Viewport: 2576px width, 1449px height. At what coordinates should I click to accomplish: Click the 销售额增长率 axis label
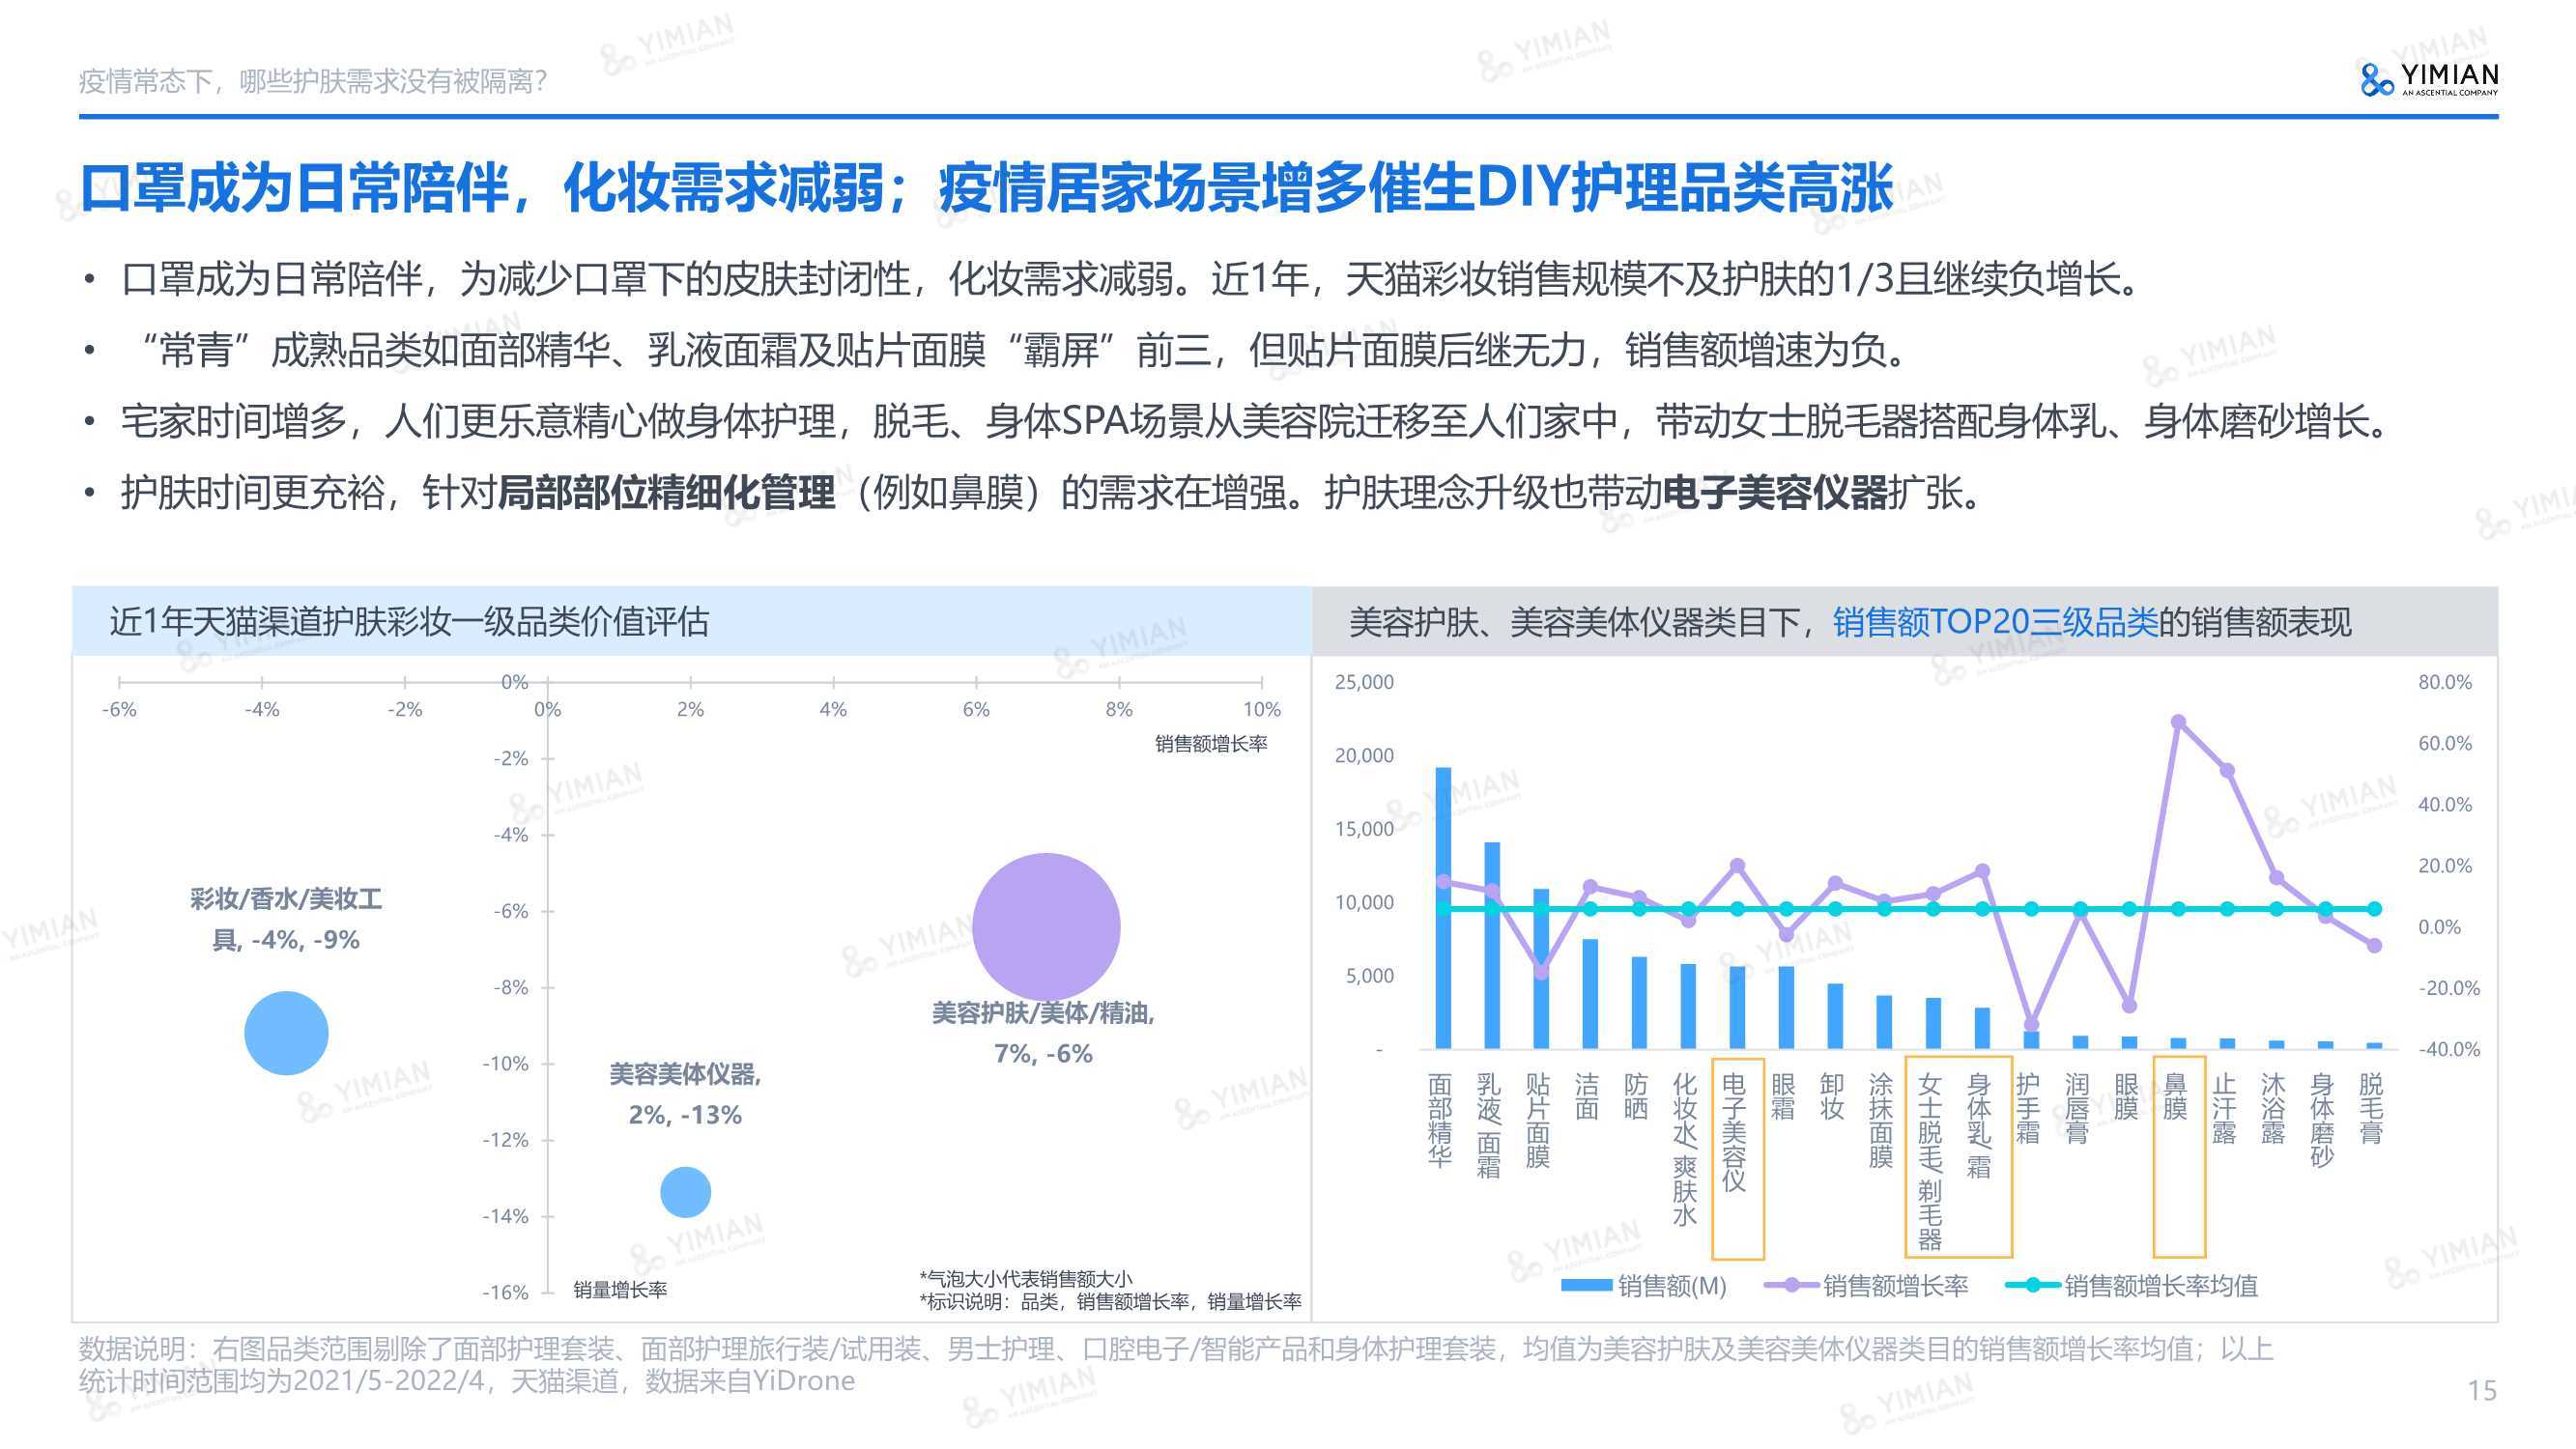(x=1211, y=744)
